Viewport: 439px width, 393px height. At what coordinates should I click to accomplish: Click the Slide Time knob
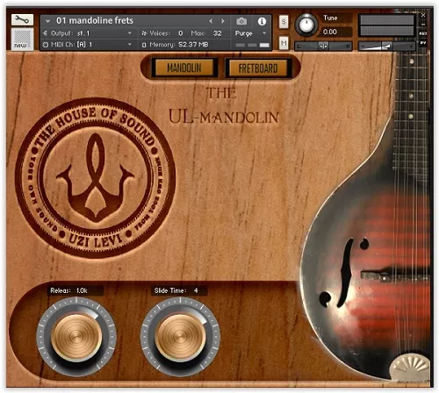pyautogui.click(x=180, y=337)
